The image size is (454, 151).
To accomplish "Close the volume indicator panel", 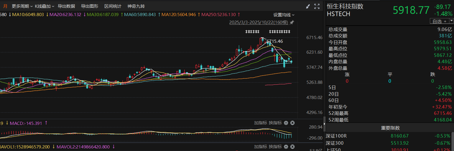I will 293,147.
